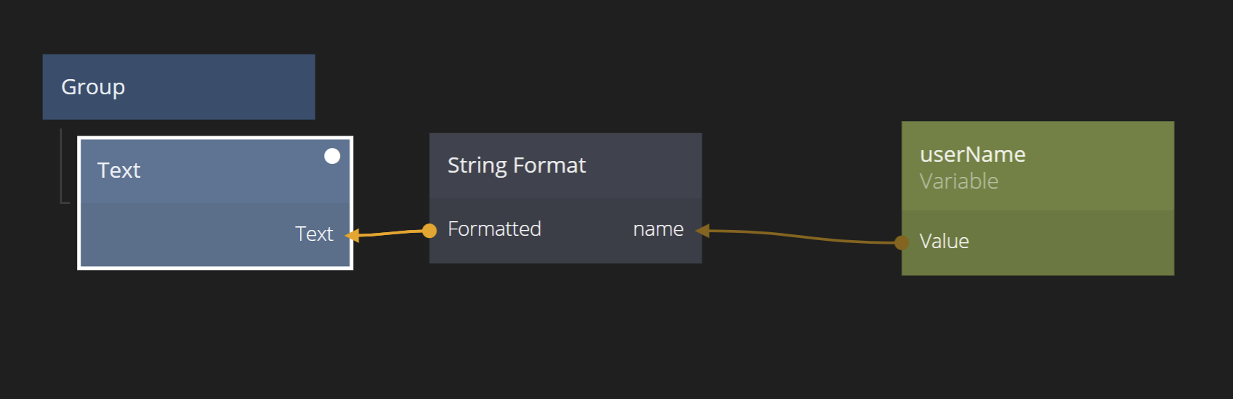The image size is (1233, 399).
Task: Click the Formatted output label
Action: click(494, 229)
